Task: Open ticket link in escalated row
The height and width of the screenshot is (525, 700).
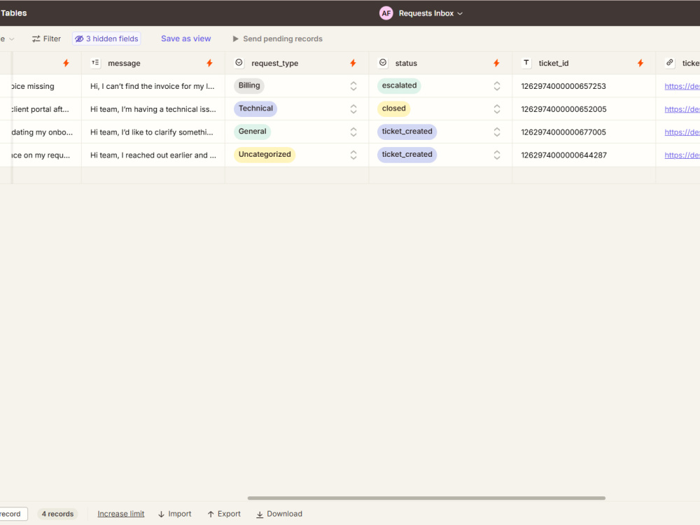Action: pos(682,86)
